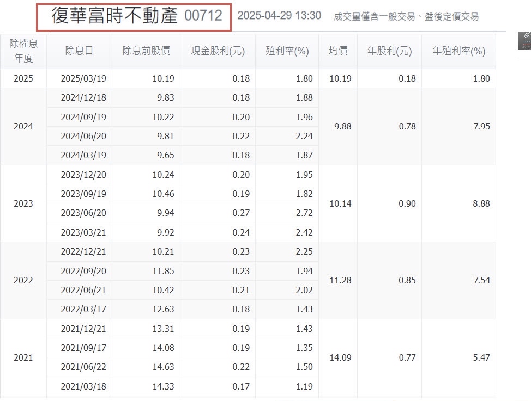Select the 2022 year cell

coord(23,280)
